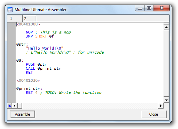Click the vertical scrollbar up arrow
178x129 pixels.
tap(166, 27)
